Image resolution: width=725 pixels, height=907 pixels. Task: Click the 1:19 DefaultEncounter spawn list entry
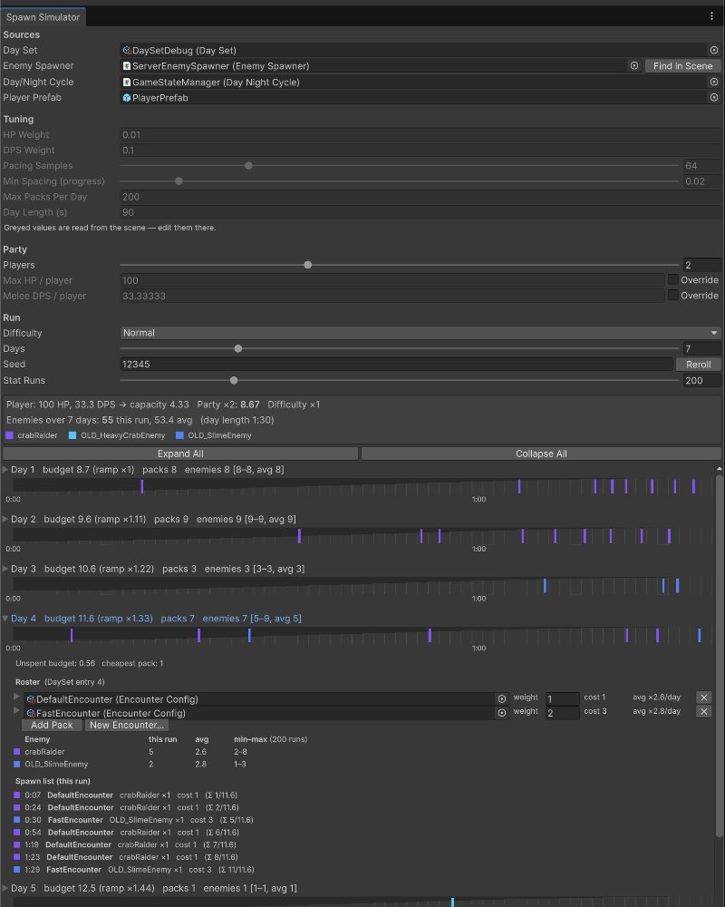pyautogui.click(x=125, y=845)
